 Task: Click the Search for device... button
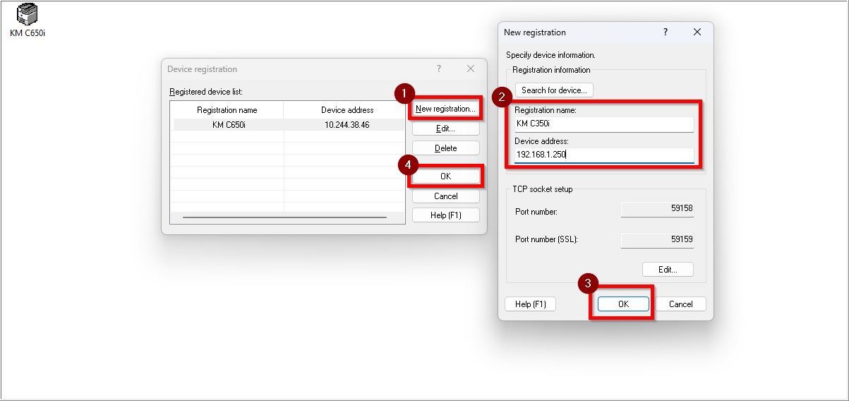click(x=554, y=90)
